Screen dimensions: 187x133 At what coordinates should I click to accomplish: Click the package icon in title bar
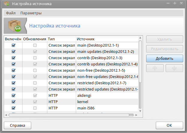[7, 4]
